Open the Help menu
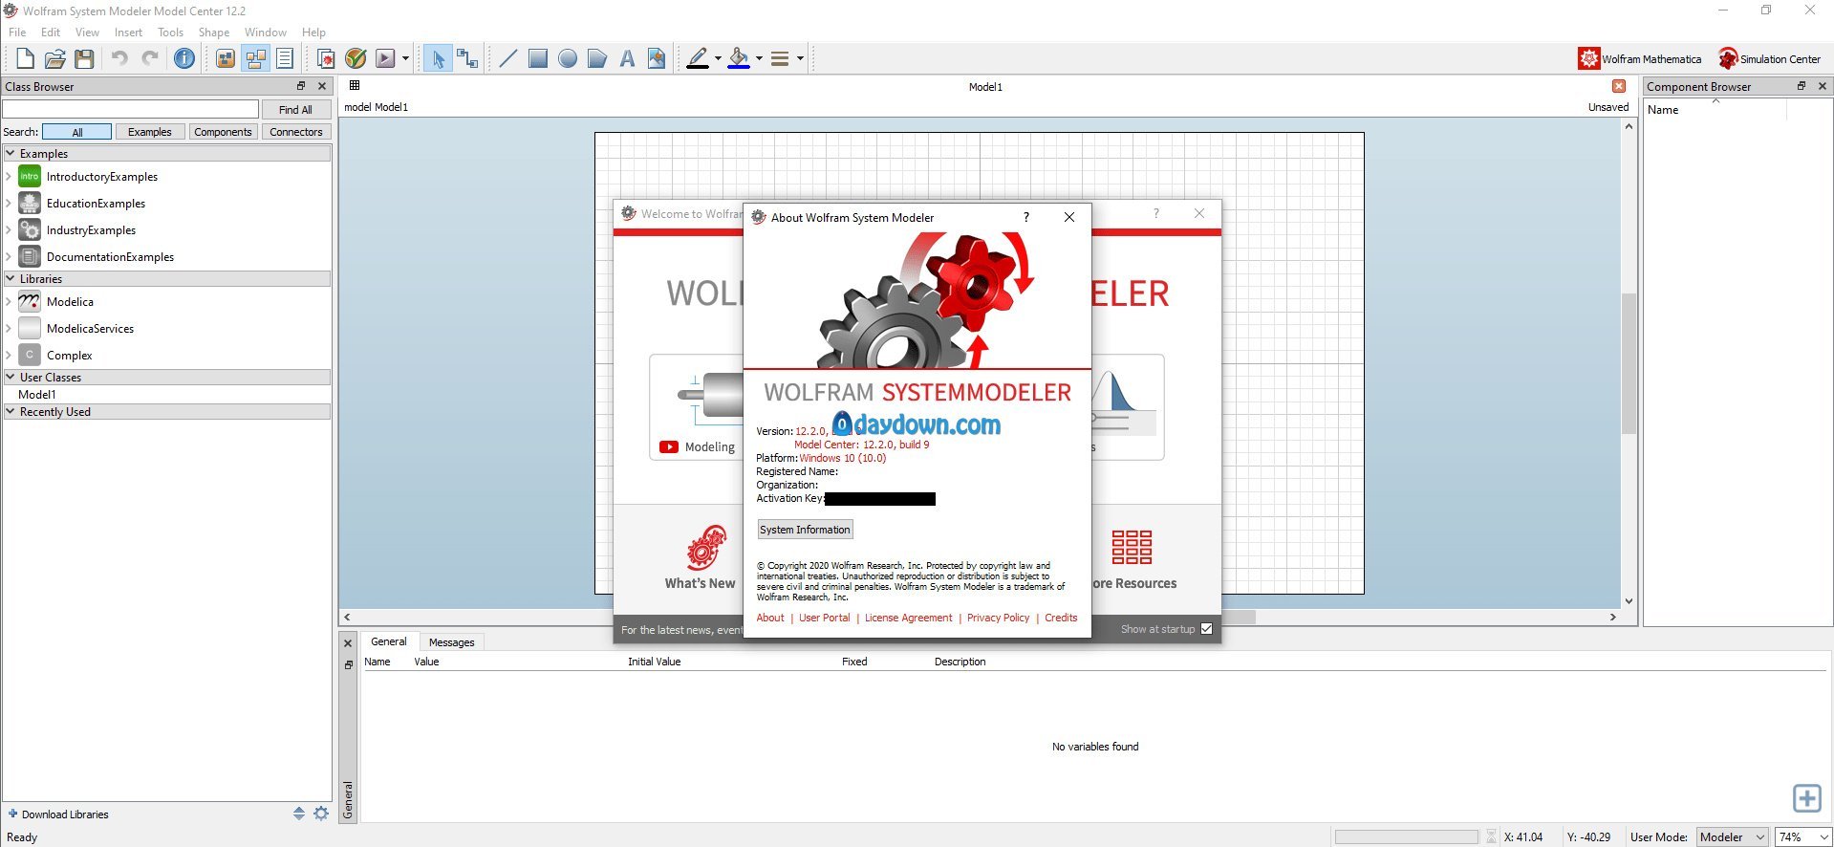 click(x=313, y=32)
